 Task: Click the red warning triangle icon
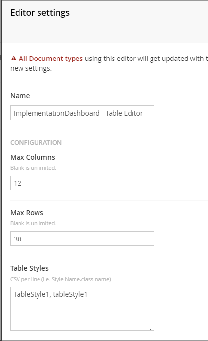(x=14, y=58)
